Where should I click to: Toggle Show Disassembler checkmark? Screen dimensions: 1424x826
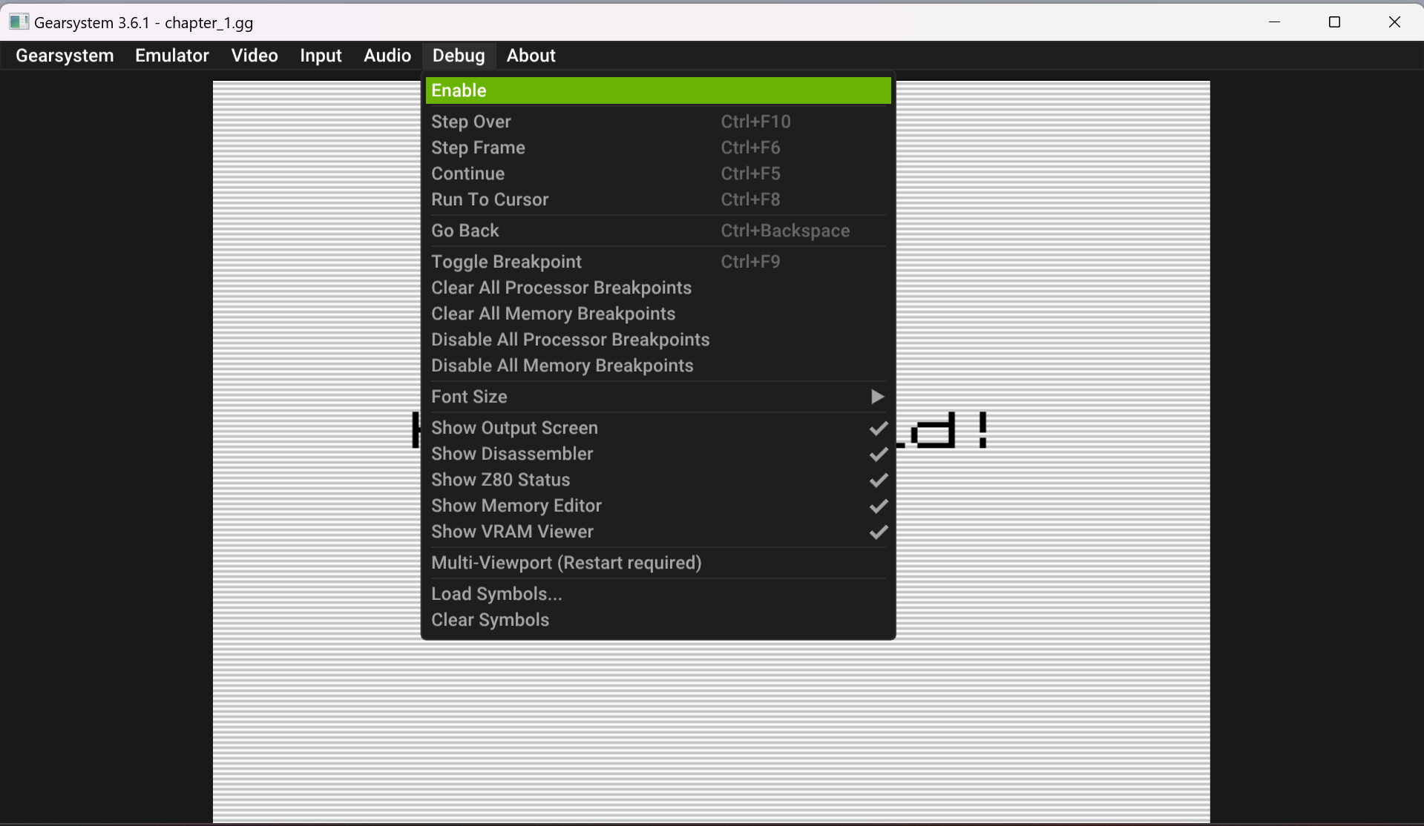[879, 455]
